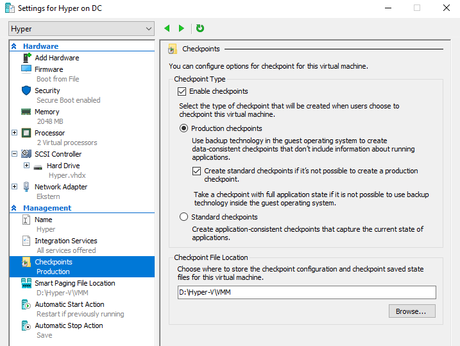Choose the Standard checkpoints radio button
Screen dimensions: 460x346
click(x=184, y=217)
